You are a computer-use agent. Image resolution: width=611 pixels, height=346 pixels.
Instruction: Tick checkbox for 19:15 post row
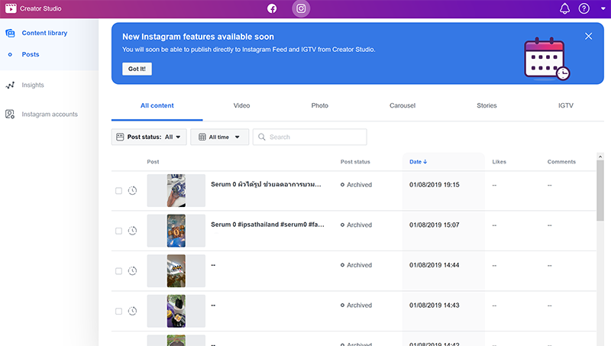click(x=119, y=191)
